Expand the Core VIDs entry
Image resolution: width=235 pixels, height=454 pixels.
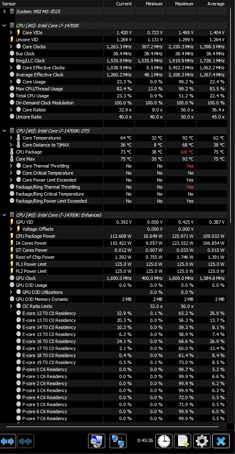click(x=11, y=33)
